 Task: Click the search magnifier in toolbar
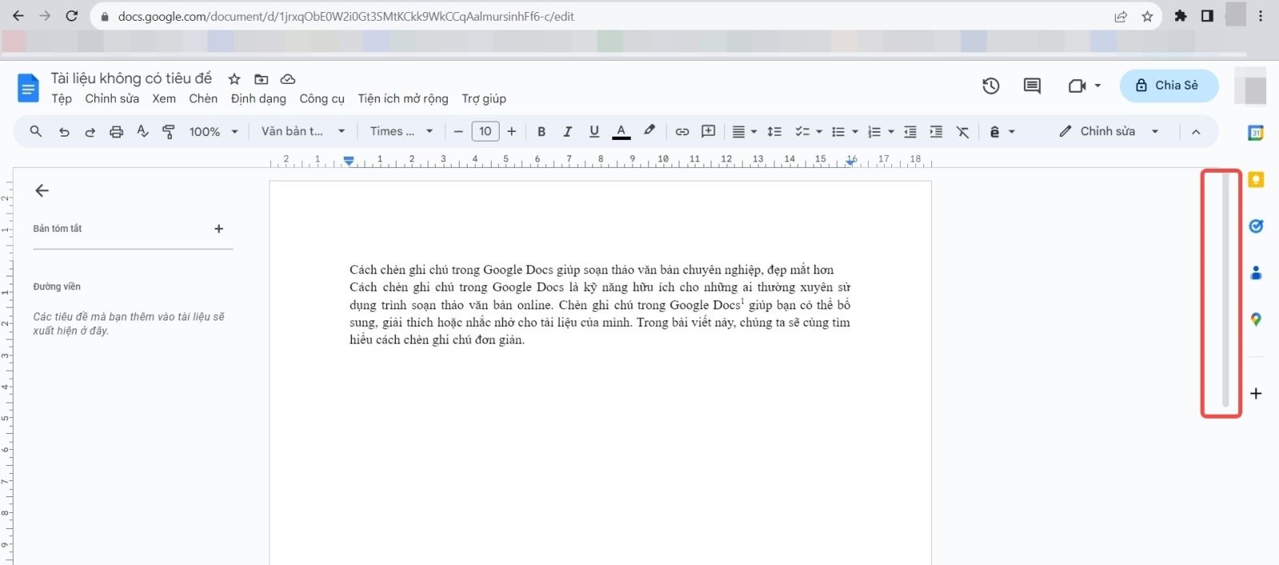[x=36, y=131]
